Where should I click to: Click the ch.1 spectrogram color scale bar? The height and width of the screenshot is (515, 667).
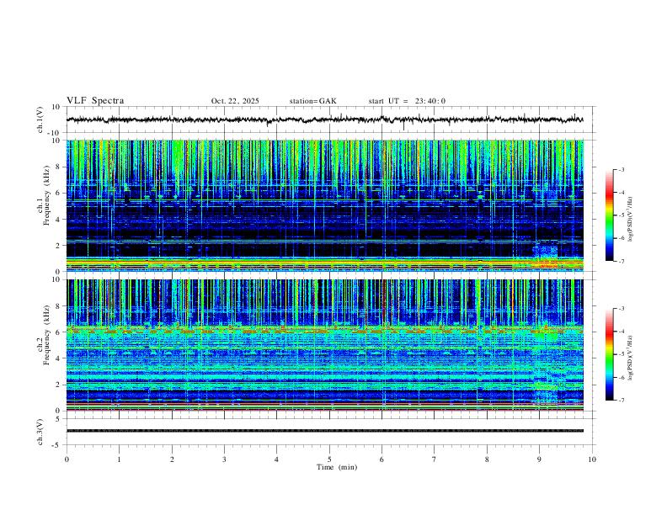(x=610, y=215)
